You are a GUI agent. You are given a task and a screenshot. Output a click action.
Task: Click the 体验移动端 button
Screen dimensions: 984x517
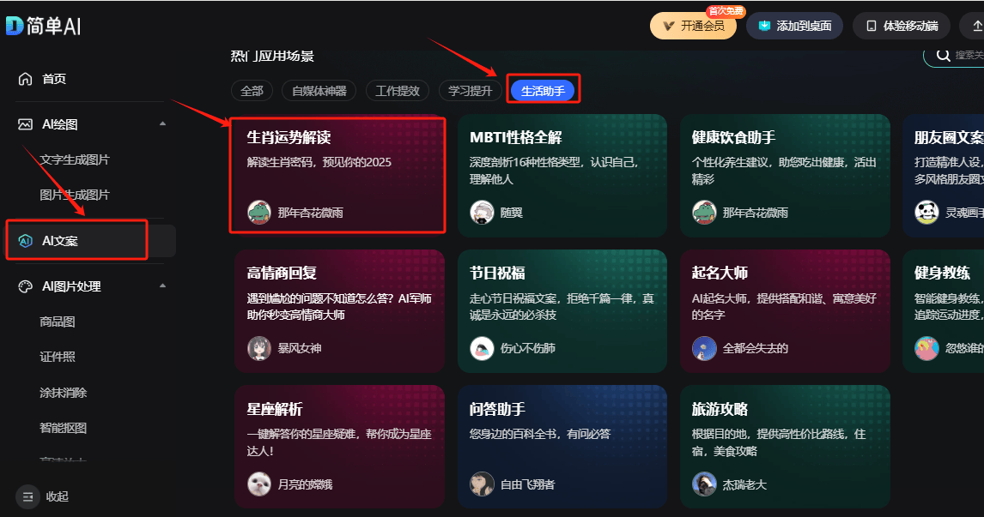point(902,26)
